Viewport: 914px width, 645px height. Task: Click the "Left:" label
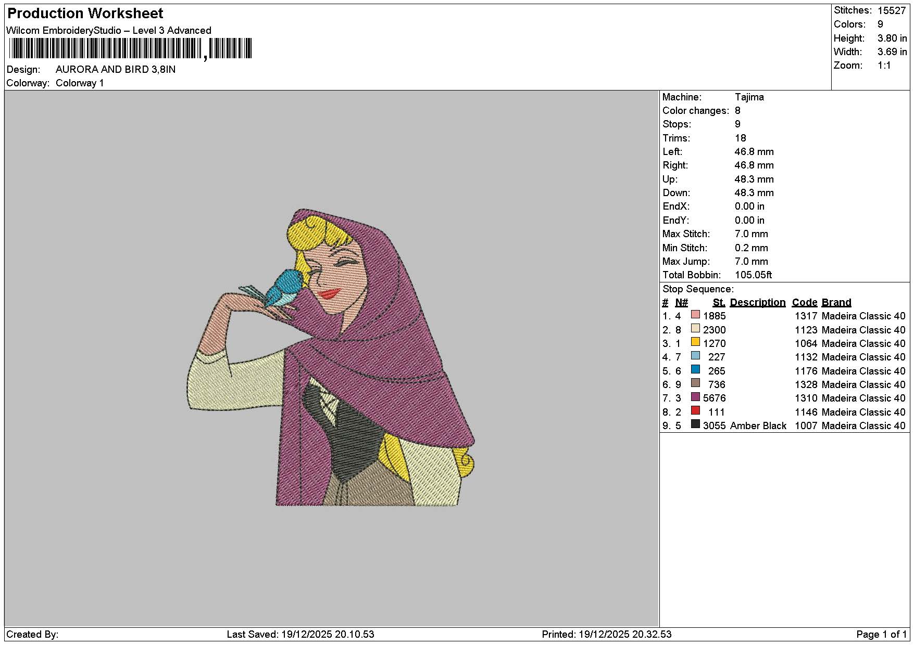pyautogui.click(x=672, y=152)
